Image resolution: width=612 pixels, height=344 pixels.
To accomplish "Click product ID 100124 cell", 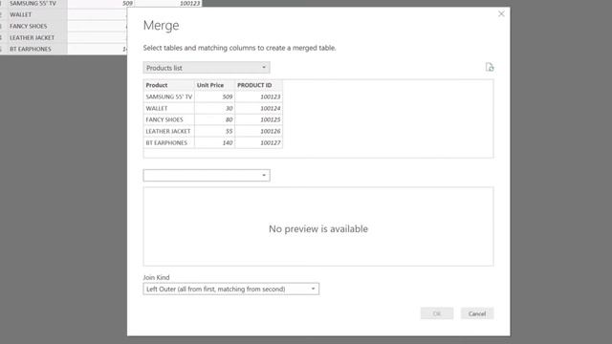I will click(x=259, y=108).
